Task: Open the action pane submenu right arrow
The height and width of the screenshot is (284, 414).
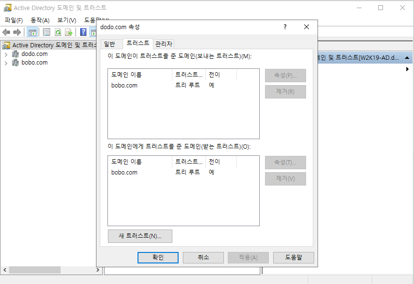Action: tap(407, 69)
